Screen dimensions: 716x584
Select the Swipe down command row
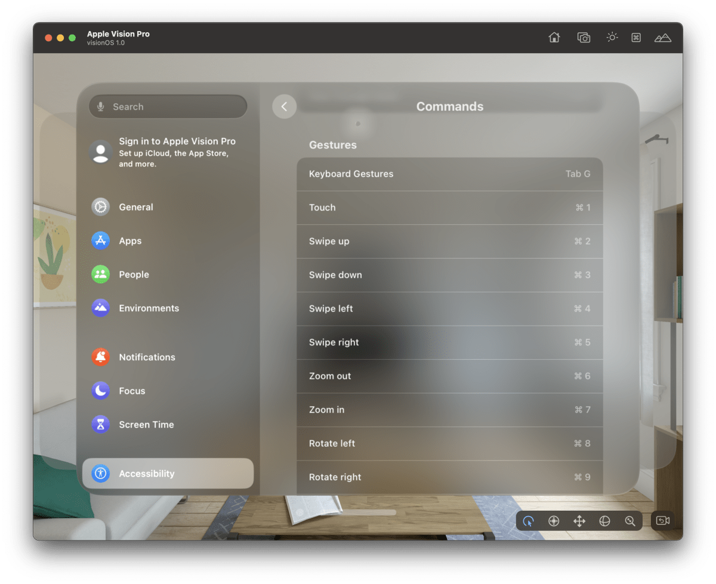click(x=450, y=275)
